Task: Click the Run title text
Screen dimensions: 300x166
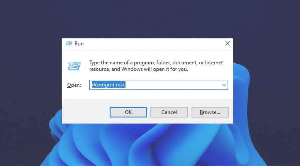Action: tap(79, 43)
